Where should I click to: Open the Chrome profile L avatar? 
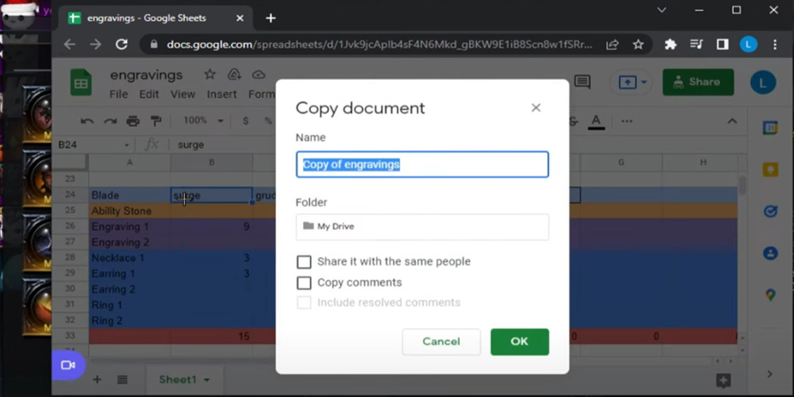(x=748, y=44)
